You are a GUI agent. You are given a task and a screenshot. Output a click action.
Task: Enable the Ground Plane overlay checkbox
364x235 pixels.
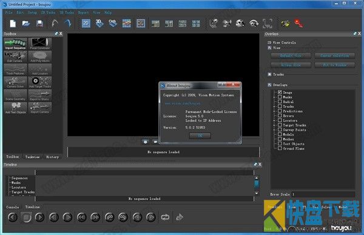click(280, 148)
